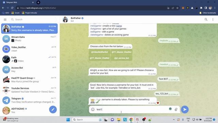Open the emoji picker in message box
218x123 pixels.
point(93,109)
